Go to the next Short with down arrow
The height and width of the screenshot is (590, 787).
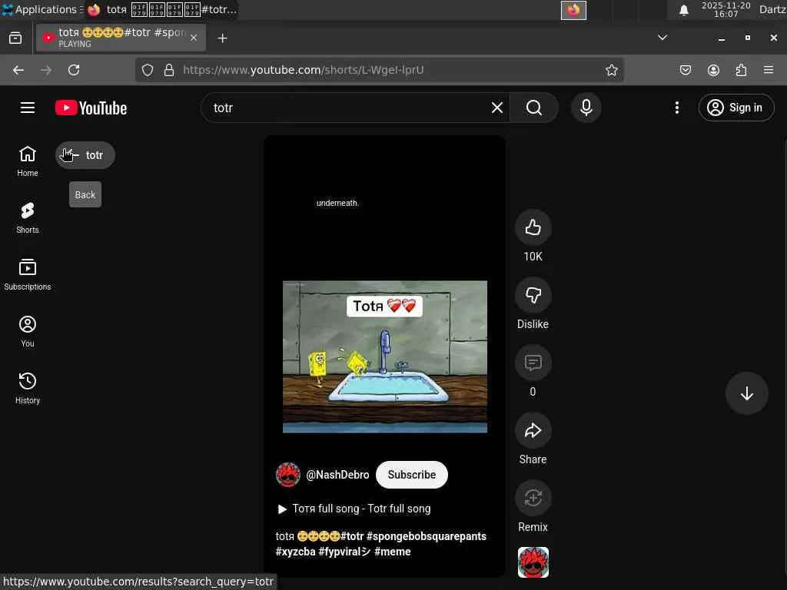(746, 393)
